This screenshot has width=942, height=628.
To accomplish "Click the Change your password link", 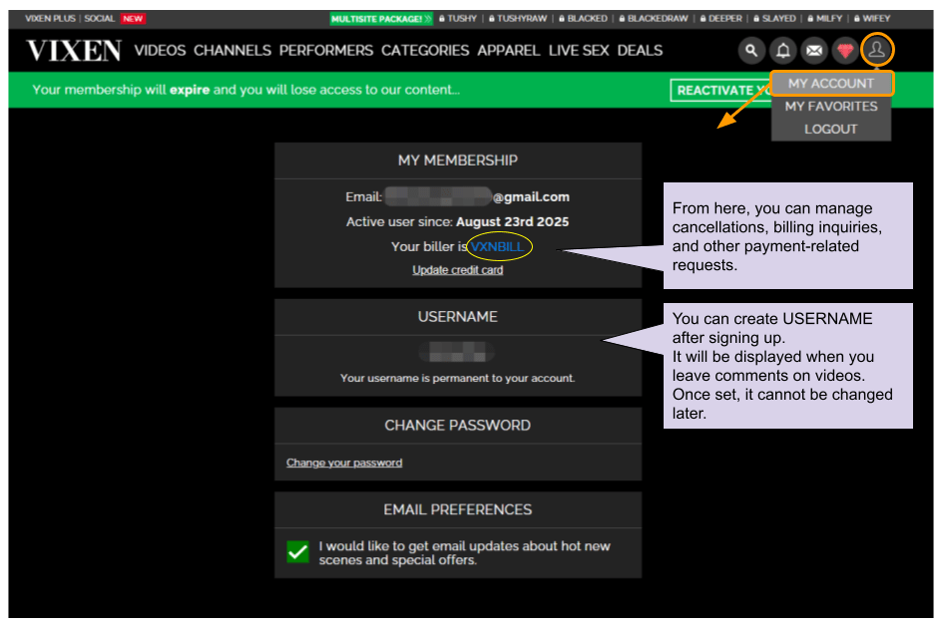I will [x=344, y=462].
